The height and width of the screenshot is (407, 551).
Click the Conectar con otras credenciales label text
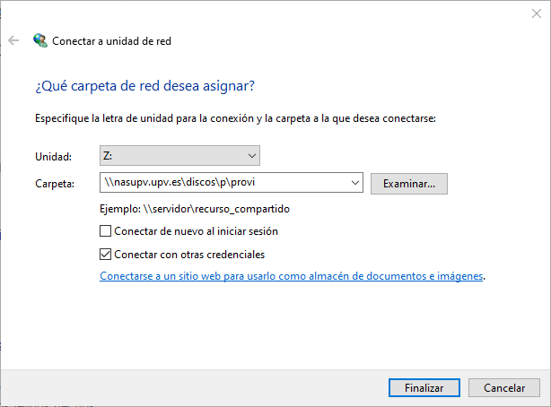[189, 255]
